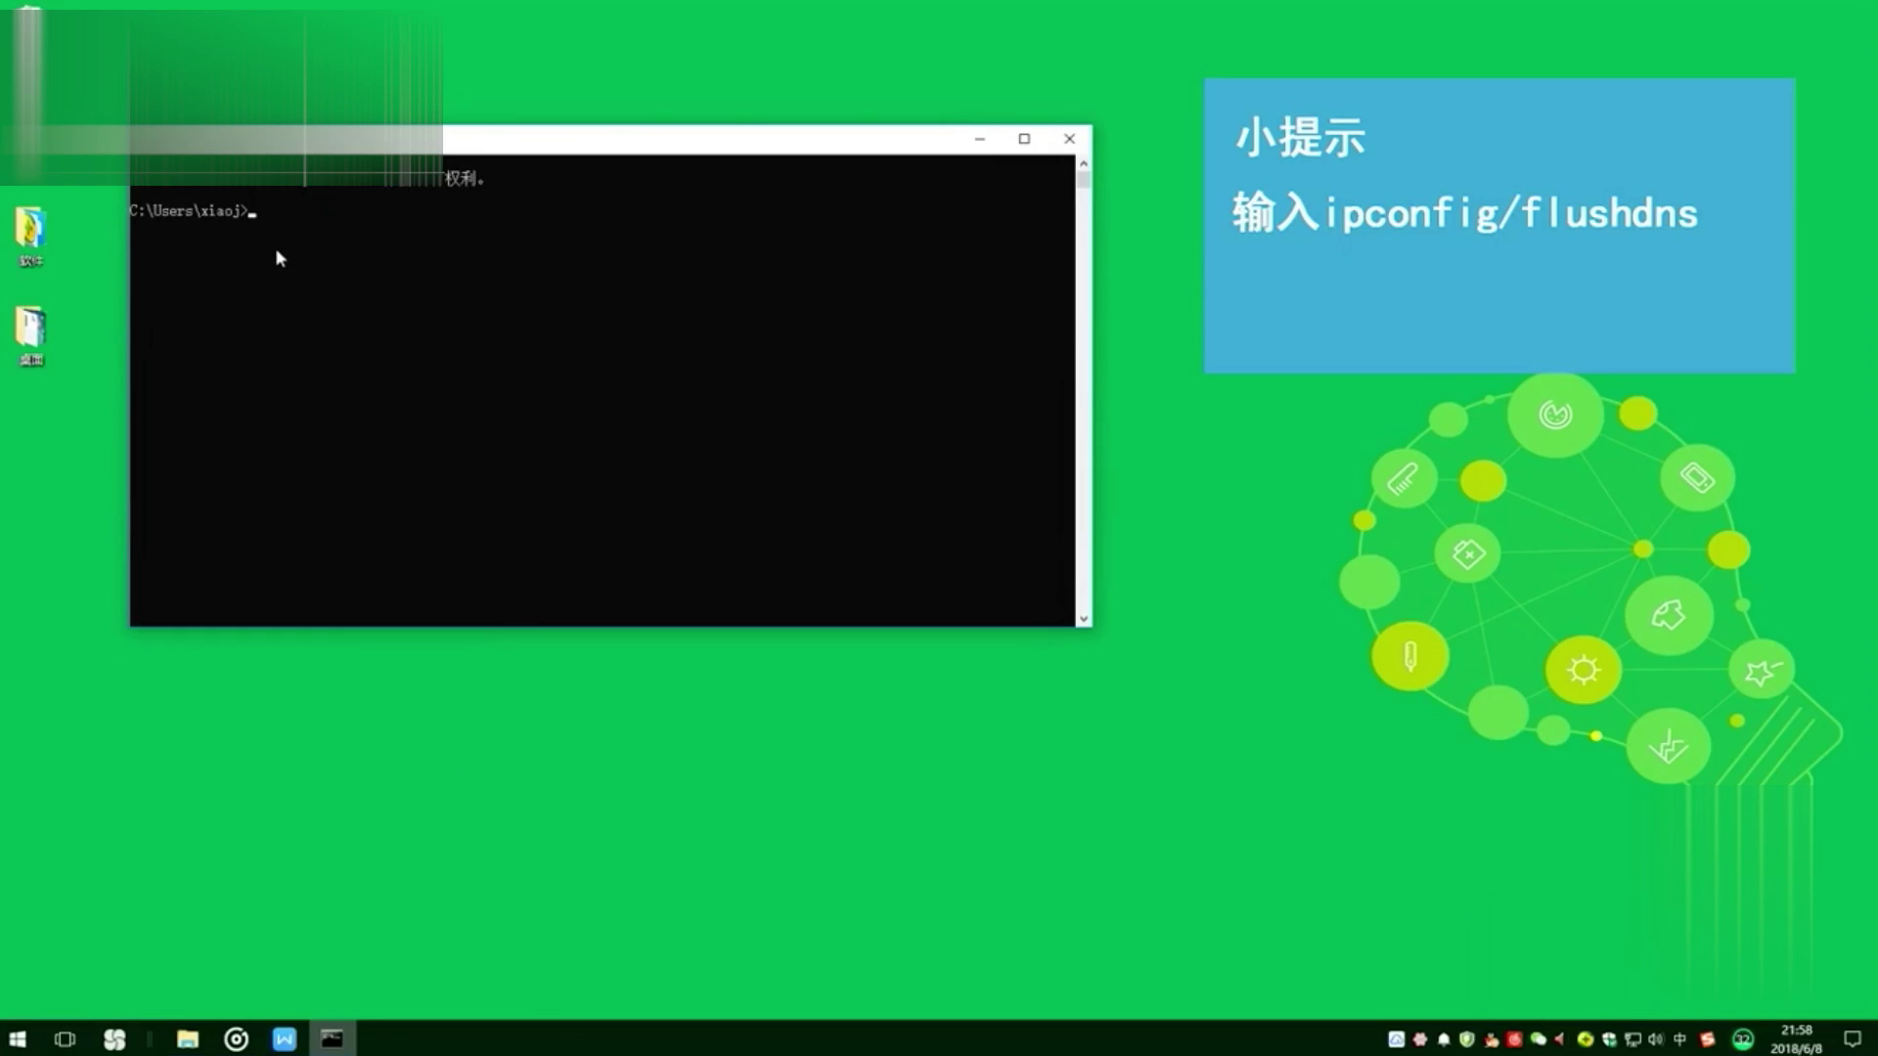Launch the blue W application
This screenshot has width=1878, height=1056.
[x=285, y=1038]
